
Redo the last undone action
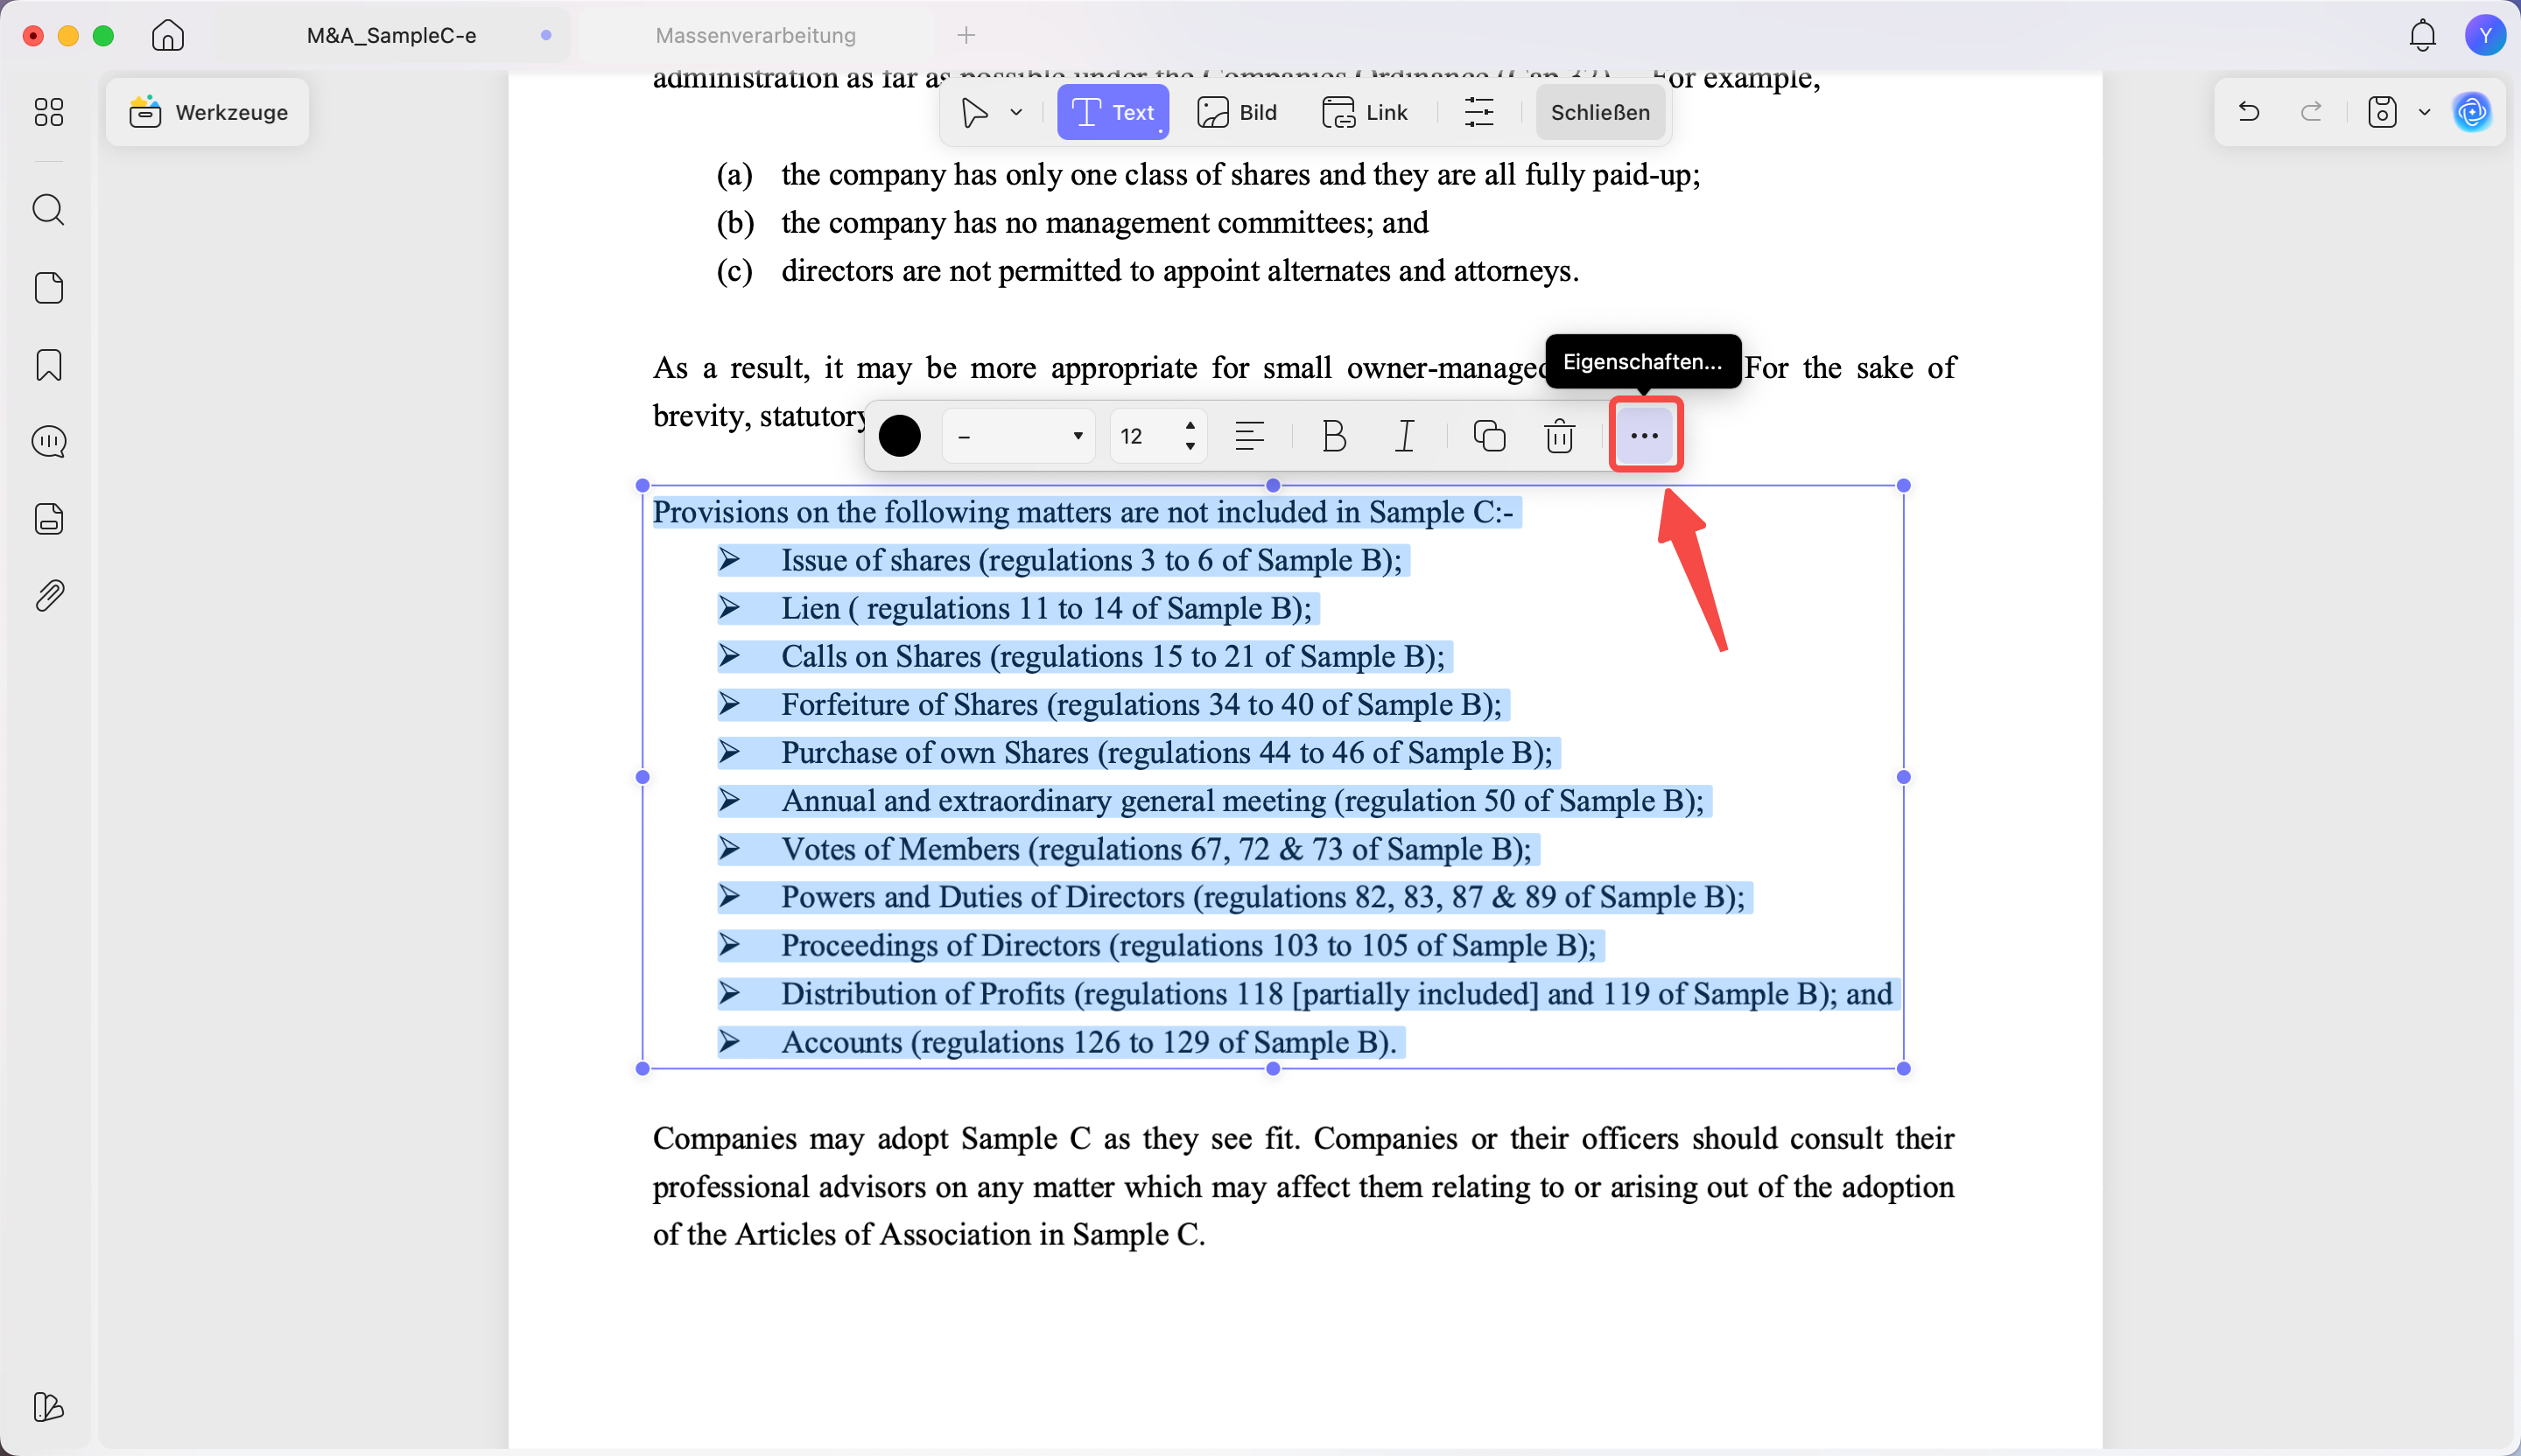[2312, 112]
